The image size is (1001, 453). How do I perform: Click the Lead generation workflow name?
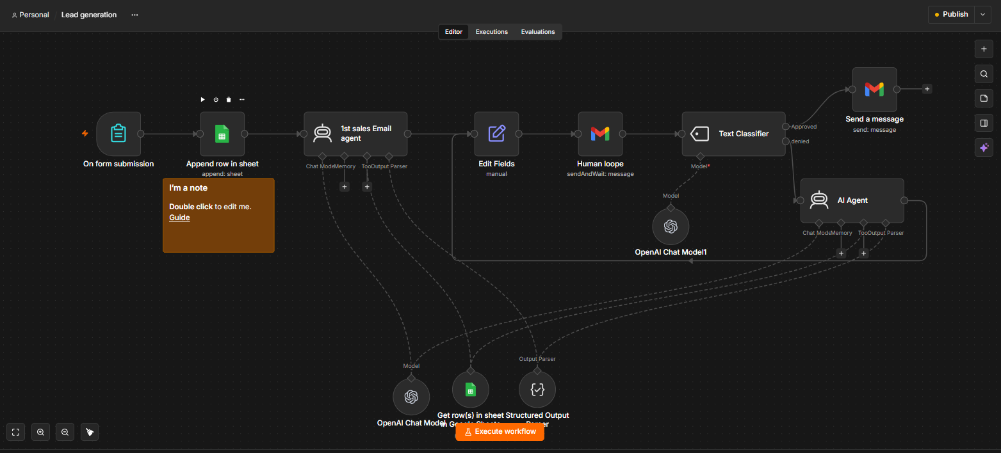pyautogui.click(x=89, y=15)
